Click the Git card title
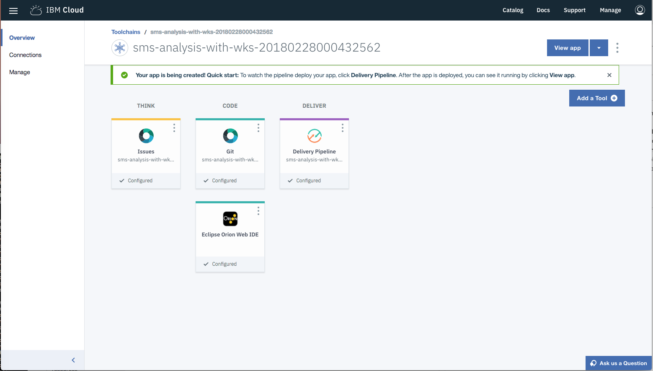The width and height of the screenshot is (653, 371). [x=230, y=152]
